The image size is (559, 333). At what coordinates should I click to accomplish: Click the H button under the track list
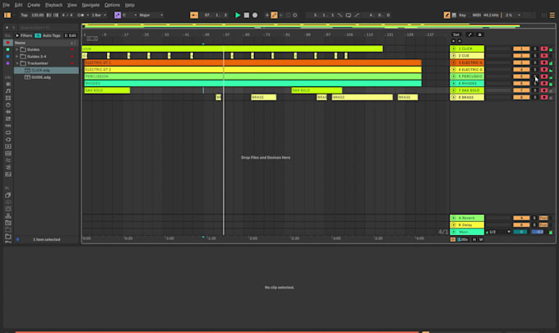click(x=474, y=239)
